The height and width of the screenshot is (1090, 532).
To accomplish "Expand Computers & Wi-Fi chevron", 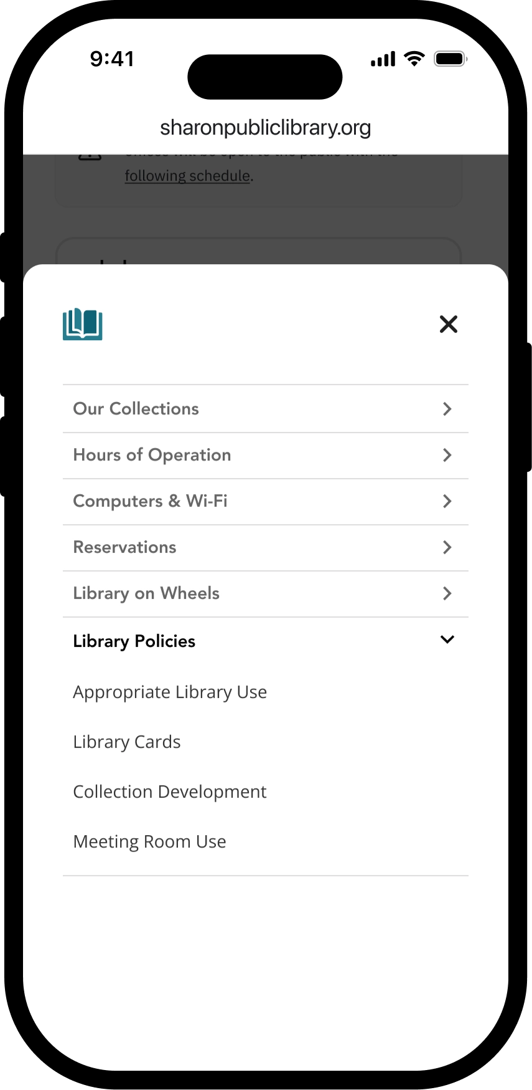I will (447, 501).
